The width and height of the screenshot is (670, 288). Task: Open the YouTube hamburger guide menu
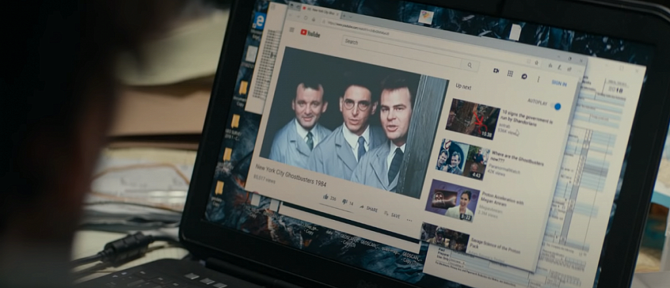click(x=292, y=29)
